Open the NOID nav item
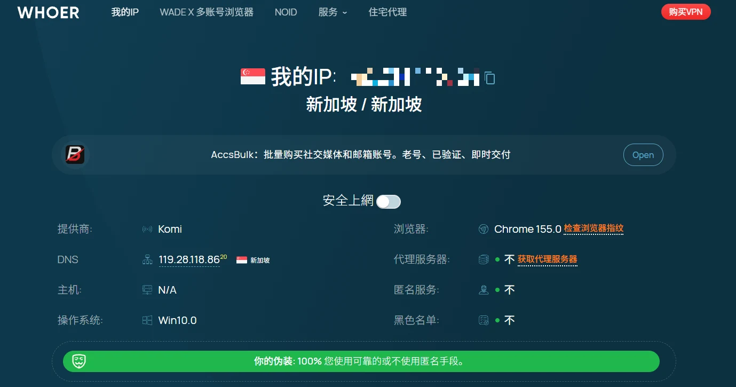The image size is (736, 387). 286,12
